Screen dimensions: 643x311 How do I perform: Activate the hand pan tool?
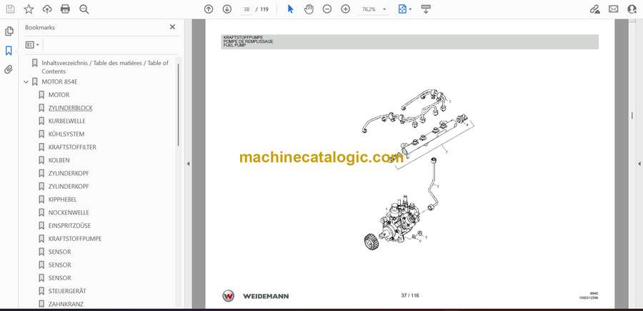[309, 9]
